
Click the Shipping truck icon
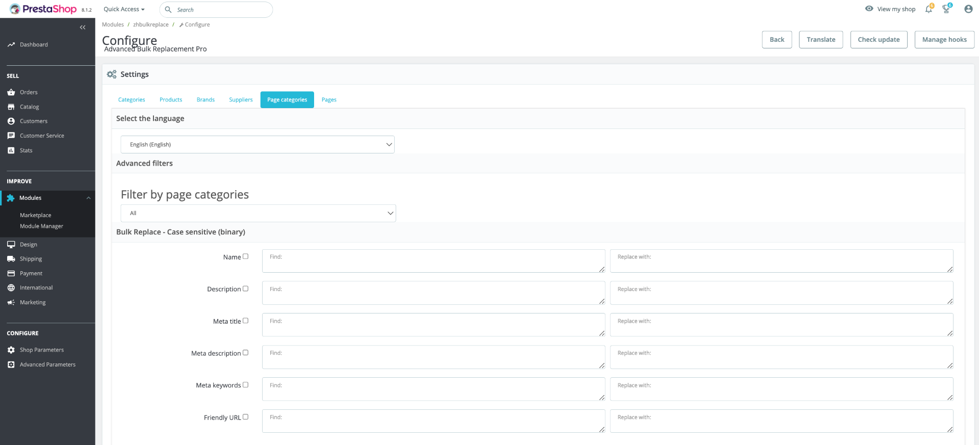(11, 259)
